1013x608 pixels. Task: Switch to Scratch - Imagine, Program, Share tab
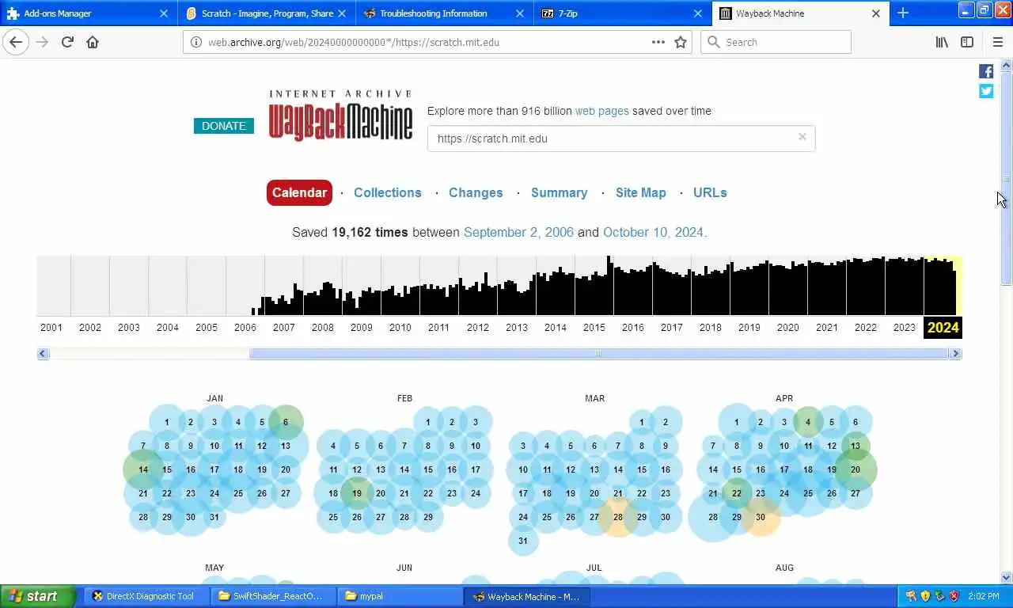tap(267, 13)
